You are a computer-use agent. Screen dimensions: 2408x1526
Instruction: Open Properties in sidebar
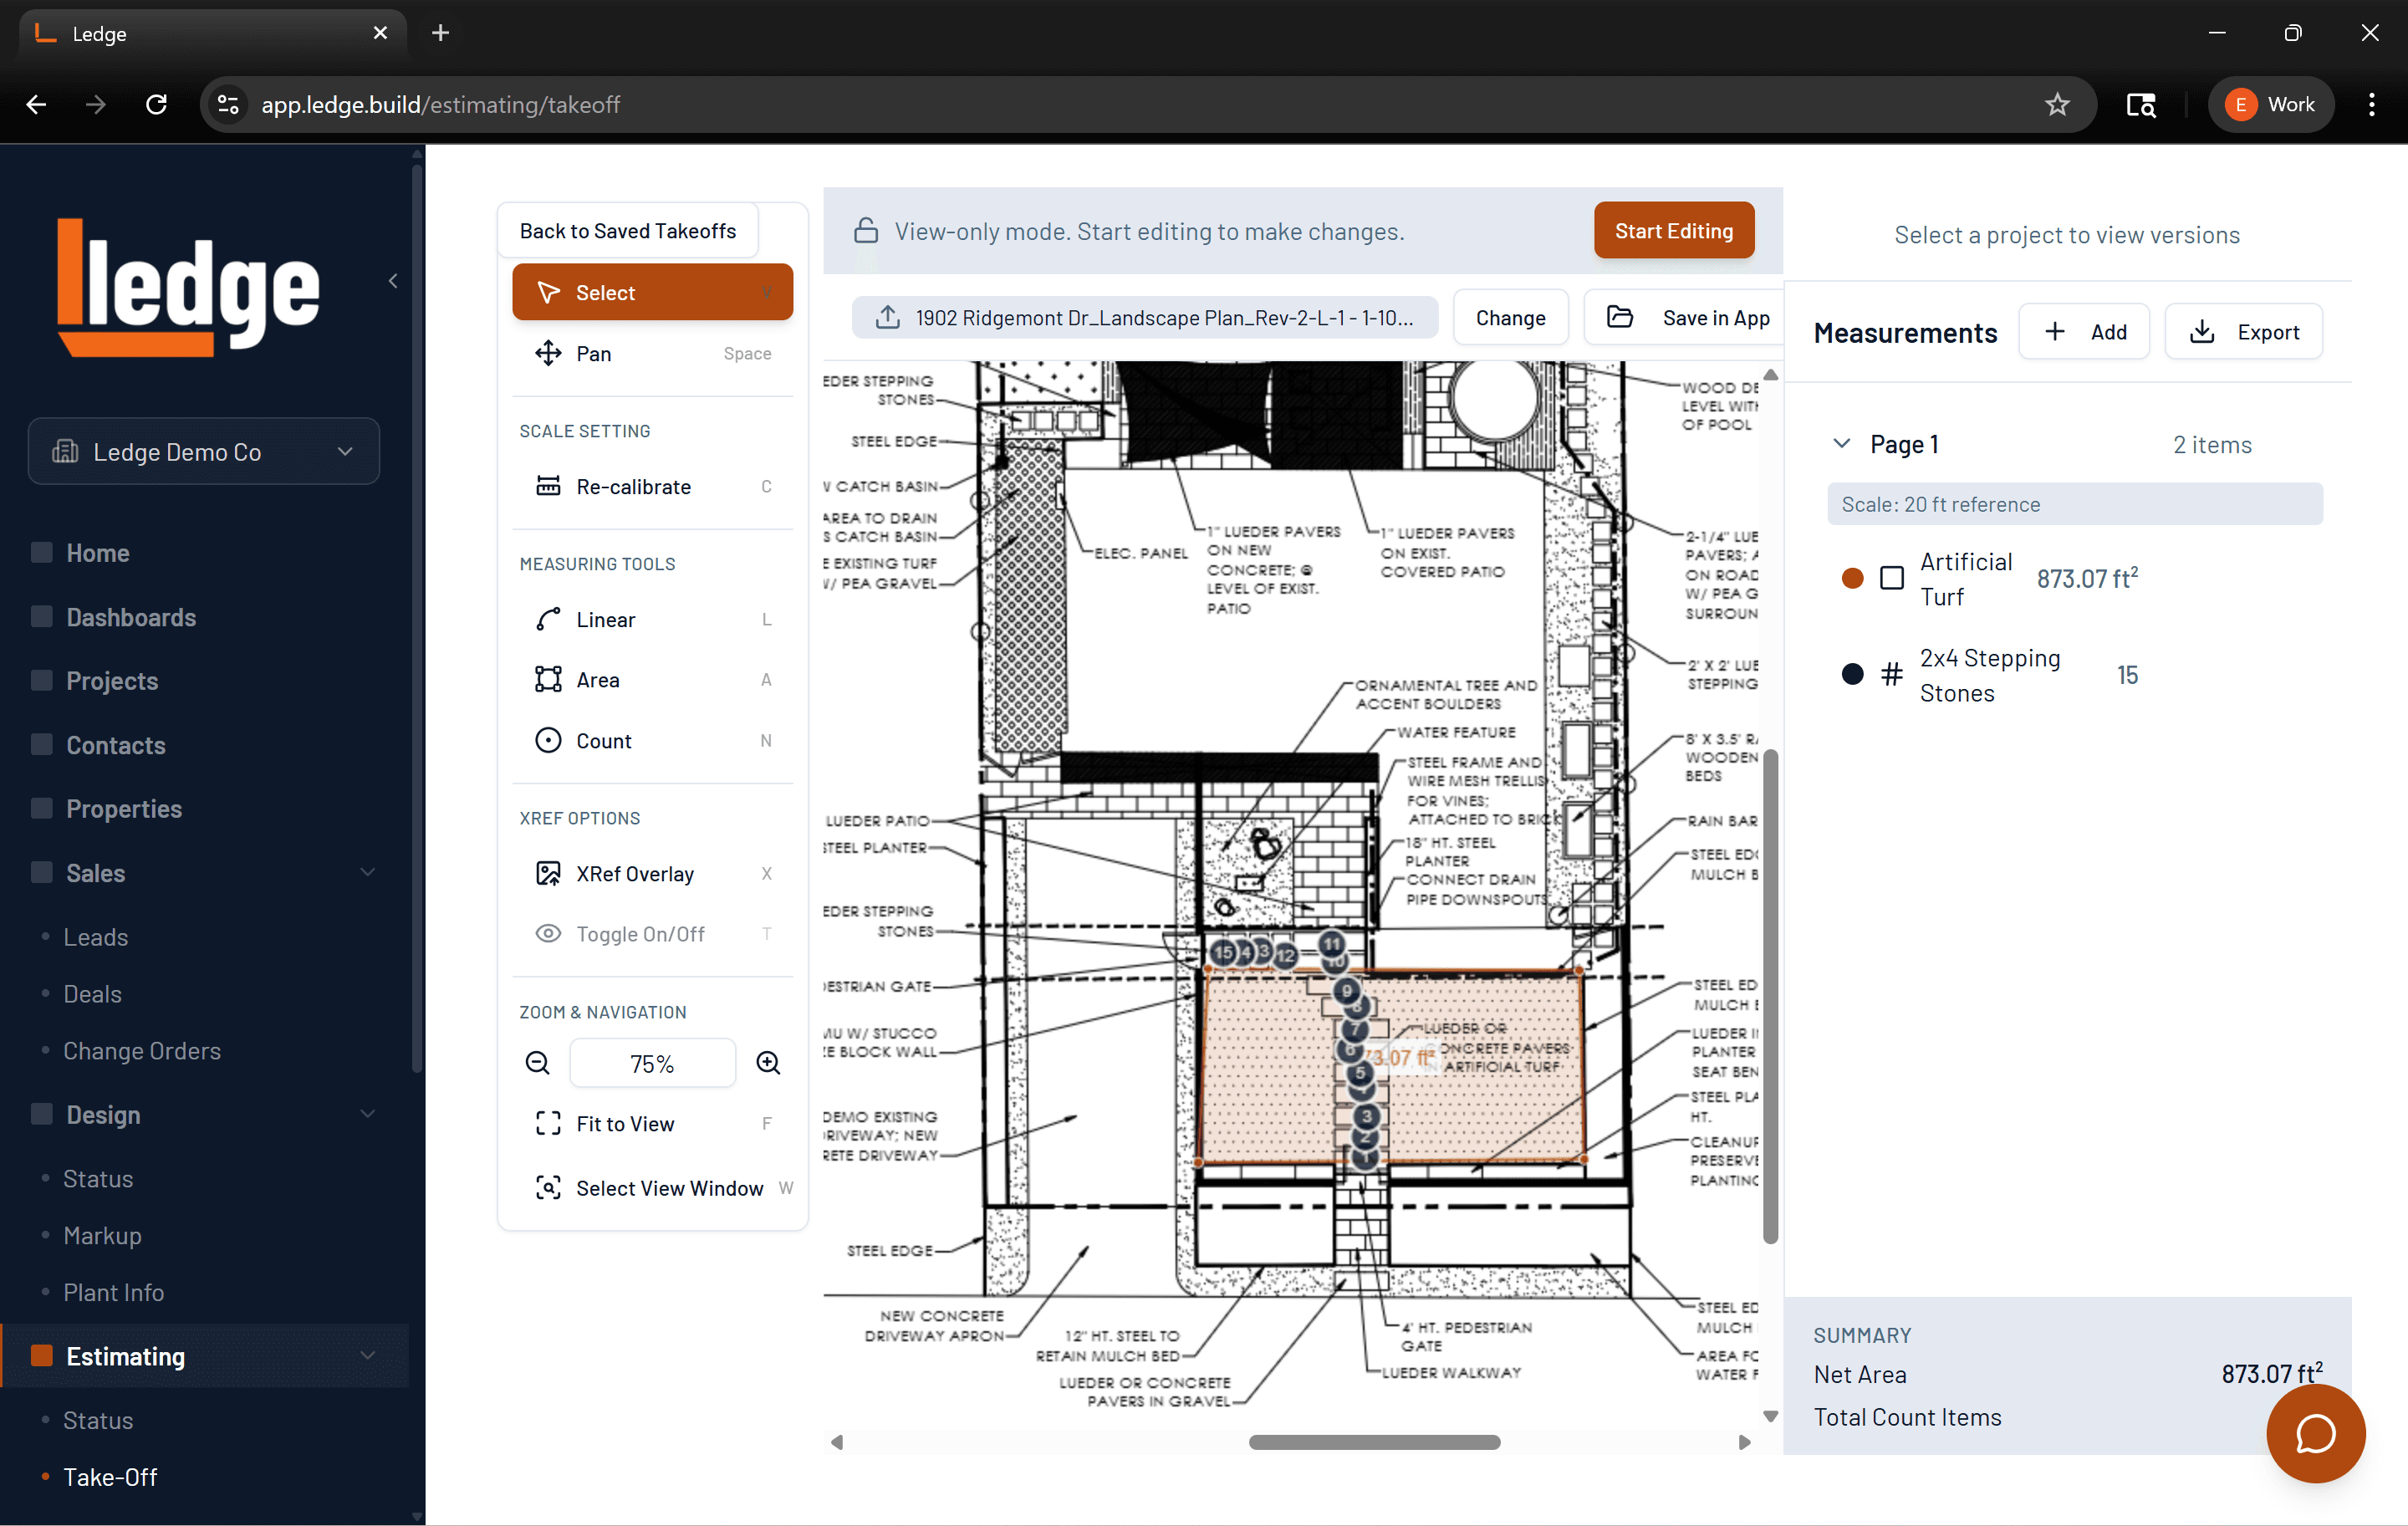coord(123,809)
